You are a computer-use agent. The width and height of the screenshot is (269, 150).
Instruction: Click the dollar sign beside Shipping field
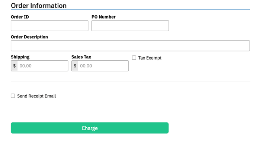tap(15, 66)
